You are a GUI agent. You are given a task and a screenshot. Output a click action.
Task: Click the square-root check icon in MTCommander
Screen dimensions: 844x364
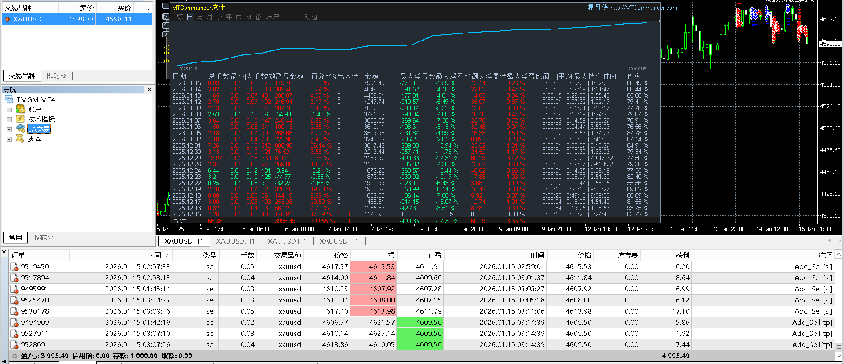[166, 34]
